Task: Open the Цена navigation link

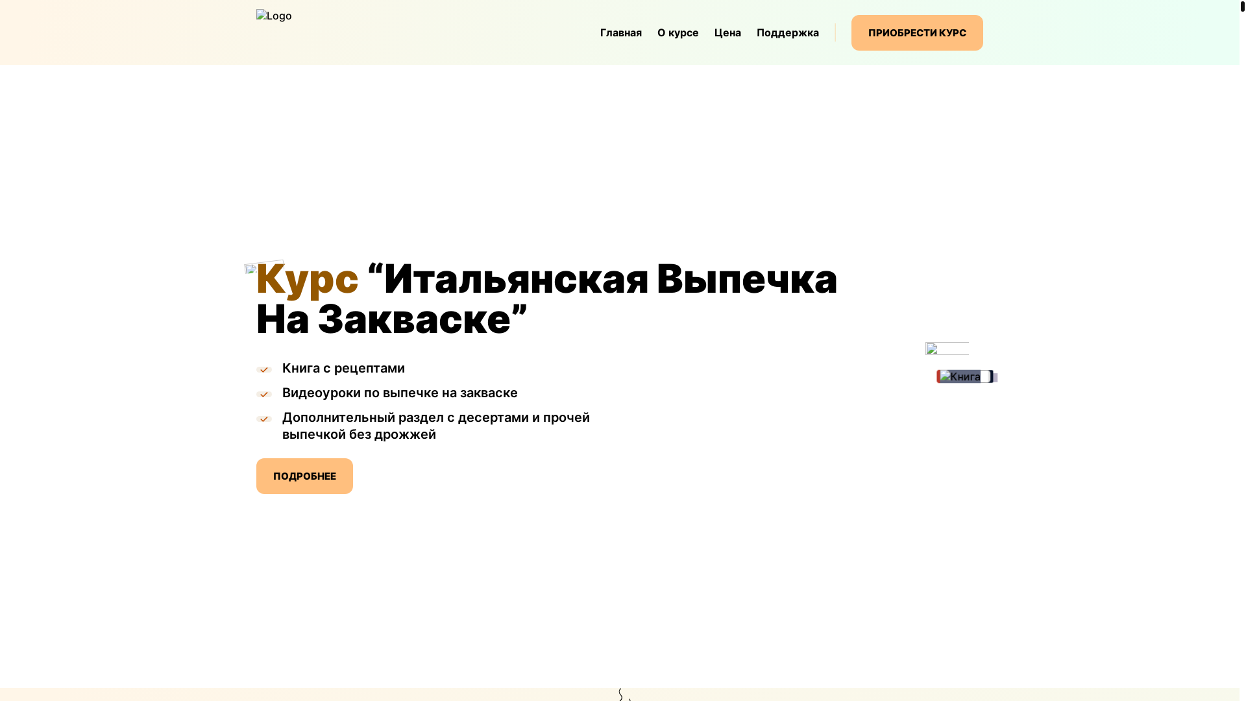Action: click(x=727, y=32)
